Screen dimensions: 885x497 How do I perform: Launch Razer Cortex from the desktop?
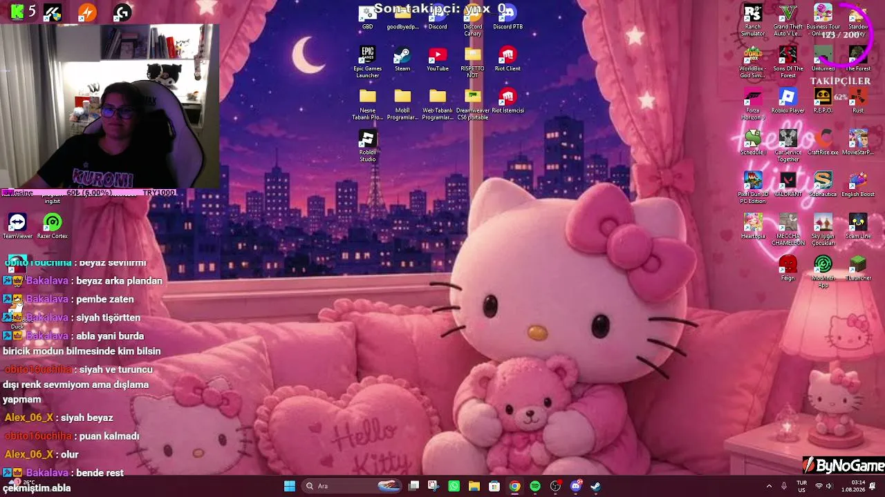[x=52, y=226]
